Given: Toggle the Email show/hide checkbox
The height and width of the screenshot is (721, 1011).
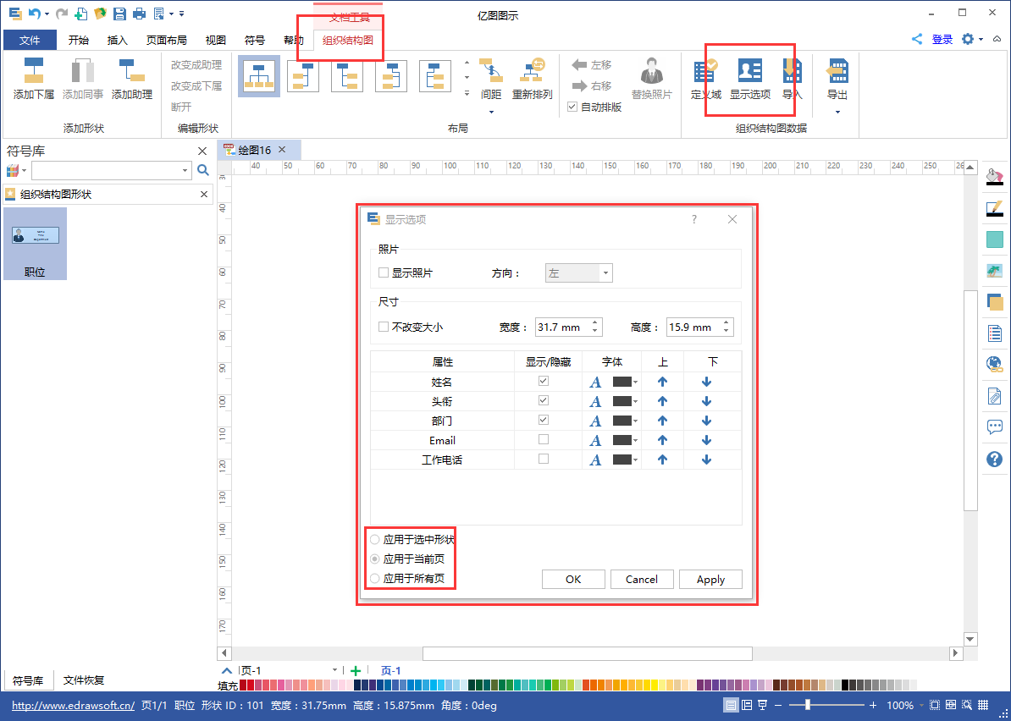Looking at the screenshot, I should pos(544,439).
